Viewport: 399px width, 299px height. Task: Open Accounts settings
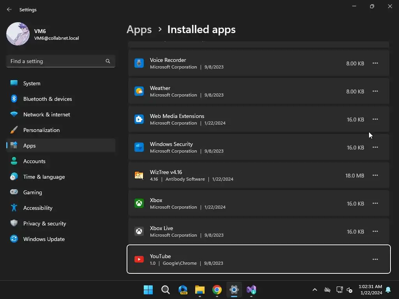tap(60, 161)
